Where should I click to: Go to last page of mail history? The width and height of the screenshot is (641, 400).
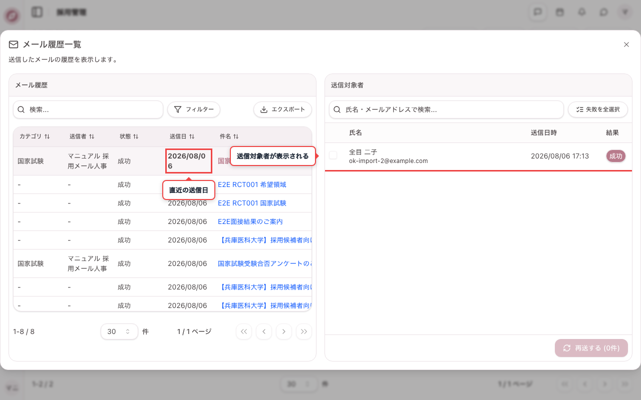click(x=304, y=331)
